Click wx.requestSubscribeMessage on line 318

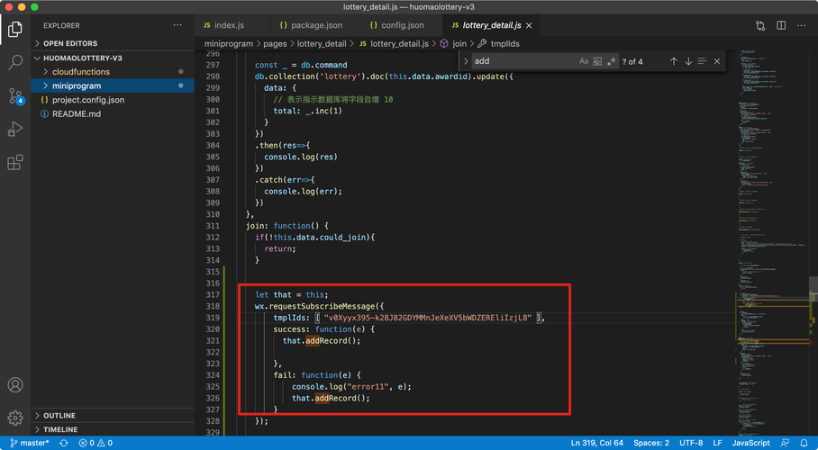(x=314, y=306)
